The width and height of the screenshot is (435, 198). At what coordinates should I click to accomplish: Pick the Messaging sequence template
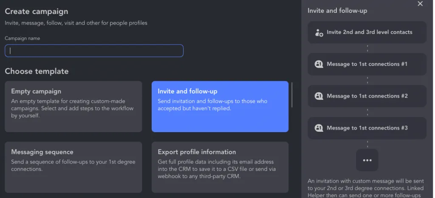click(x=73, y=167)
